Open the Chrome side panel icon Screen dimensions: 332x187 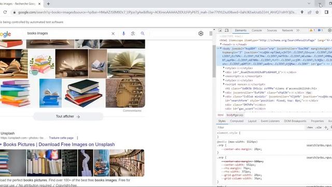tap(326, 12)
